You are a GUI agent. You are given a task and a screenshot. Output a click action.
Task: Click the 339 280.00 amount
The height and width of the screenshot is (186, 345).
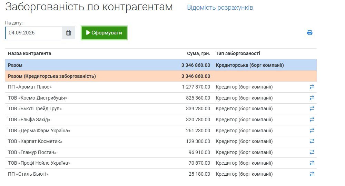pyautogui.click(x=198, y=109)
